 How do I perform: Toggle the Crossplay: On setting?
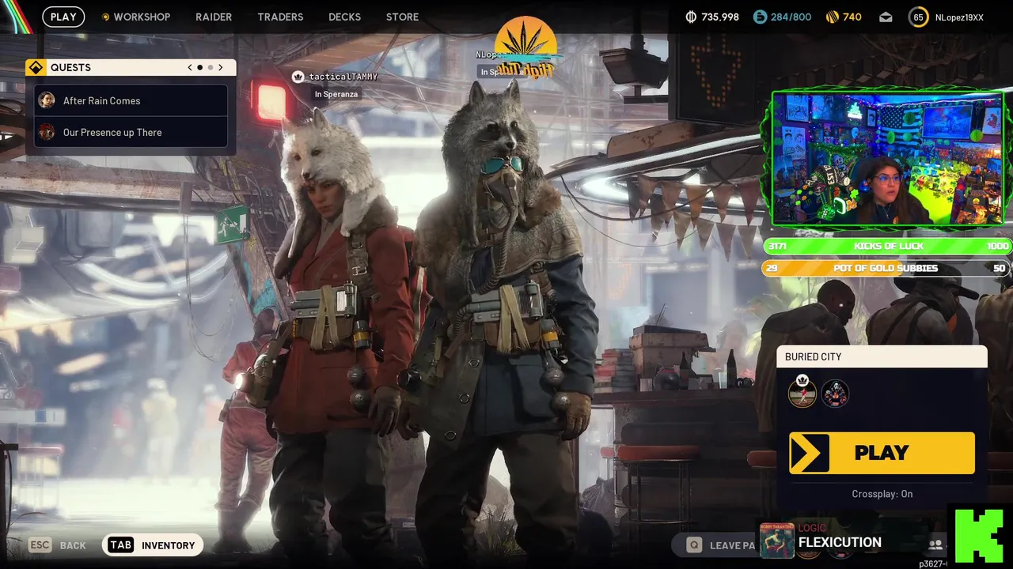point(882,494)
